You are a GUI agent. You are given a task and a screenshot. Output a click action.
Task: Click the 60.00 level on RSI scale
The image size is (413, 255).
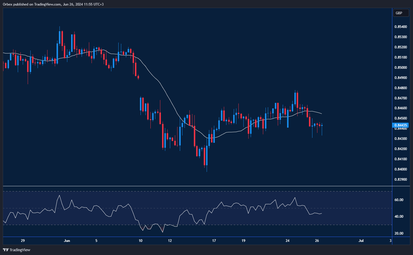click(399, 200)
